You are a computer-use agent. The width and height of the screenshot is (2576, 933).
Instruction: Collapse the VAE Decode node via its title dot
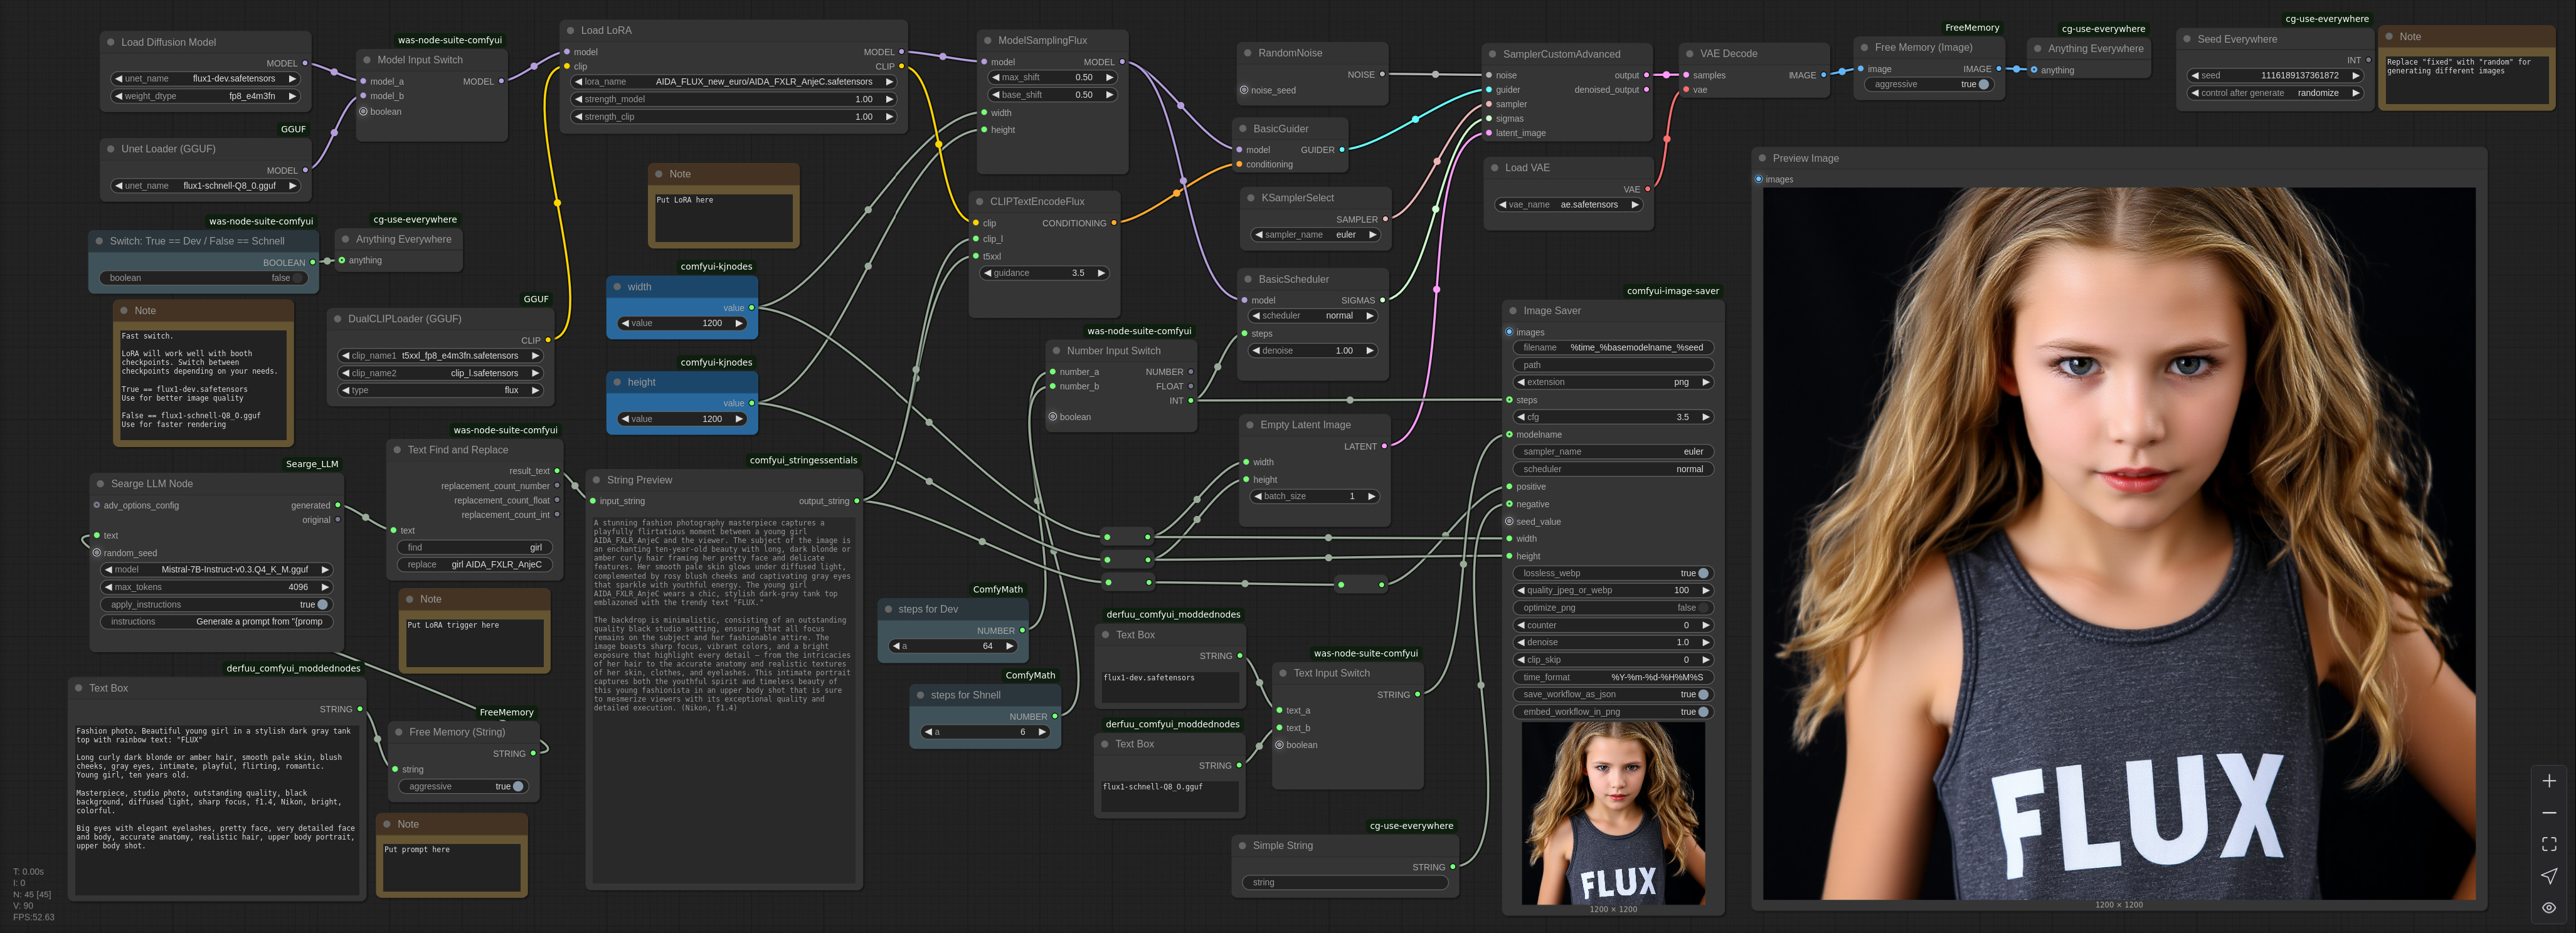(x=1689, y=54)
